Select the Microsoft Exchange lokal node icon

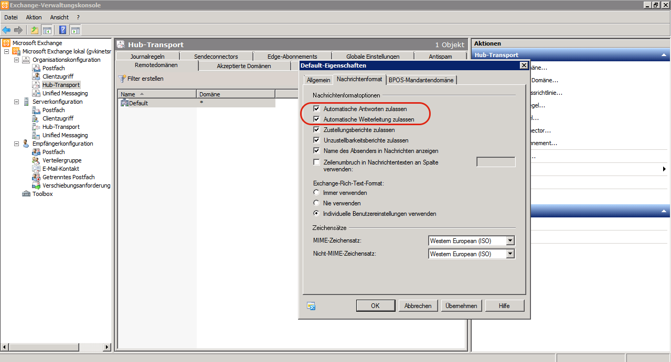click(16, 51)
